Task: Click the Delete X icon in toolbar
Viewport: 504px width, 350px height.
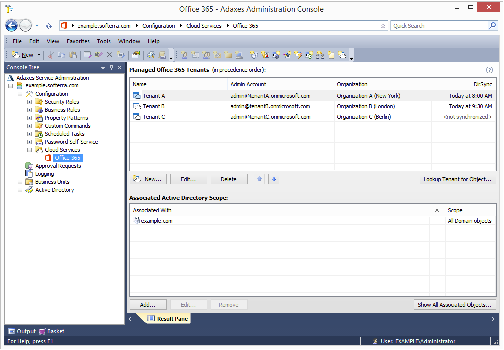Action: coord(110,55)
